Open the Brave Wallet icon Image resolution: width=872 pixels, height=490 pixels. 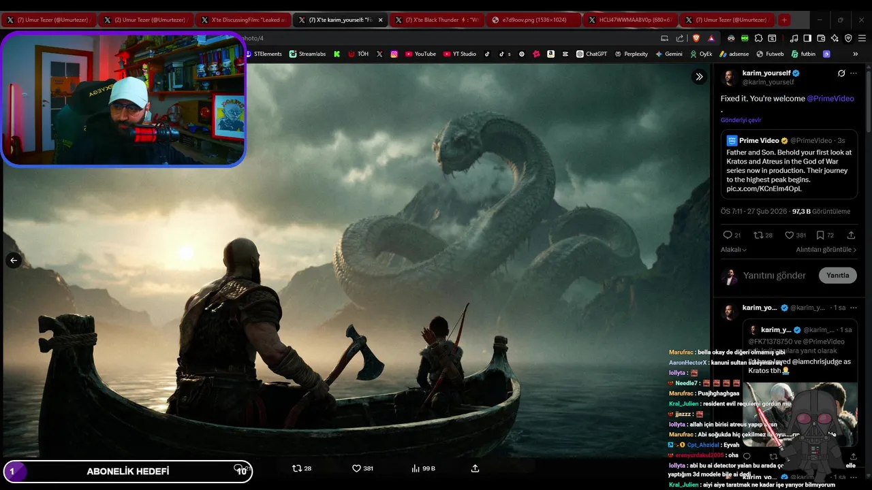[x=821, y=38]
